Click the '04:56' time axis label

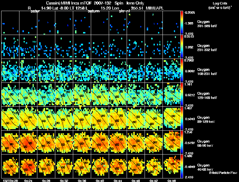pyautogui.click(x=171, y=181)
